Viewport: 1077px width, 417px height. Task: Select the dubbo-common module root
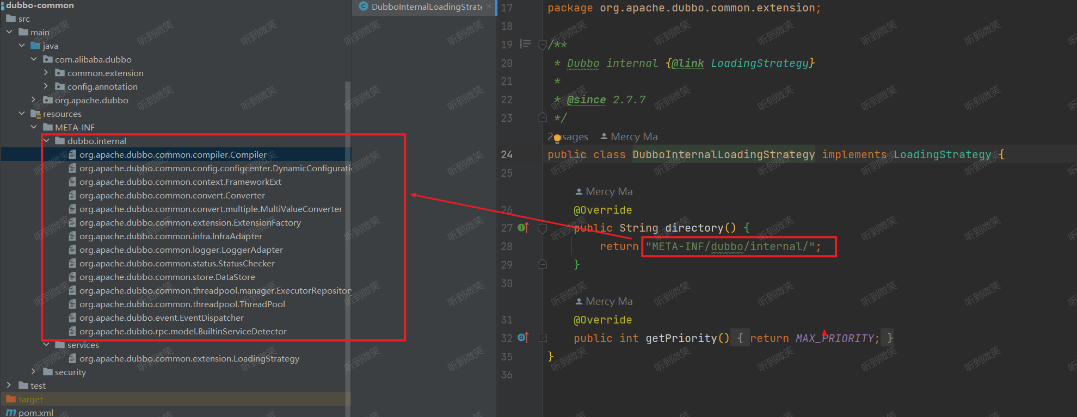click(x=40, y=5)
